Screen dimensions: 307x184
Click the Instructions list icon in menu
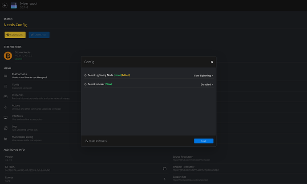pos(5,75)
